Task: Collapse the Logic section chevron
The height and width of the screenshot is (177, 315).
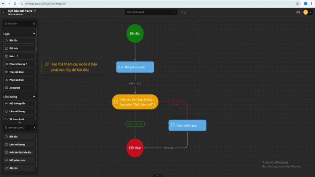Action: click(34, 33)
